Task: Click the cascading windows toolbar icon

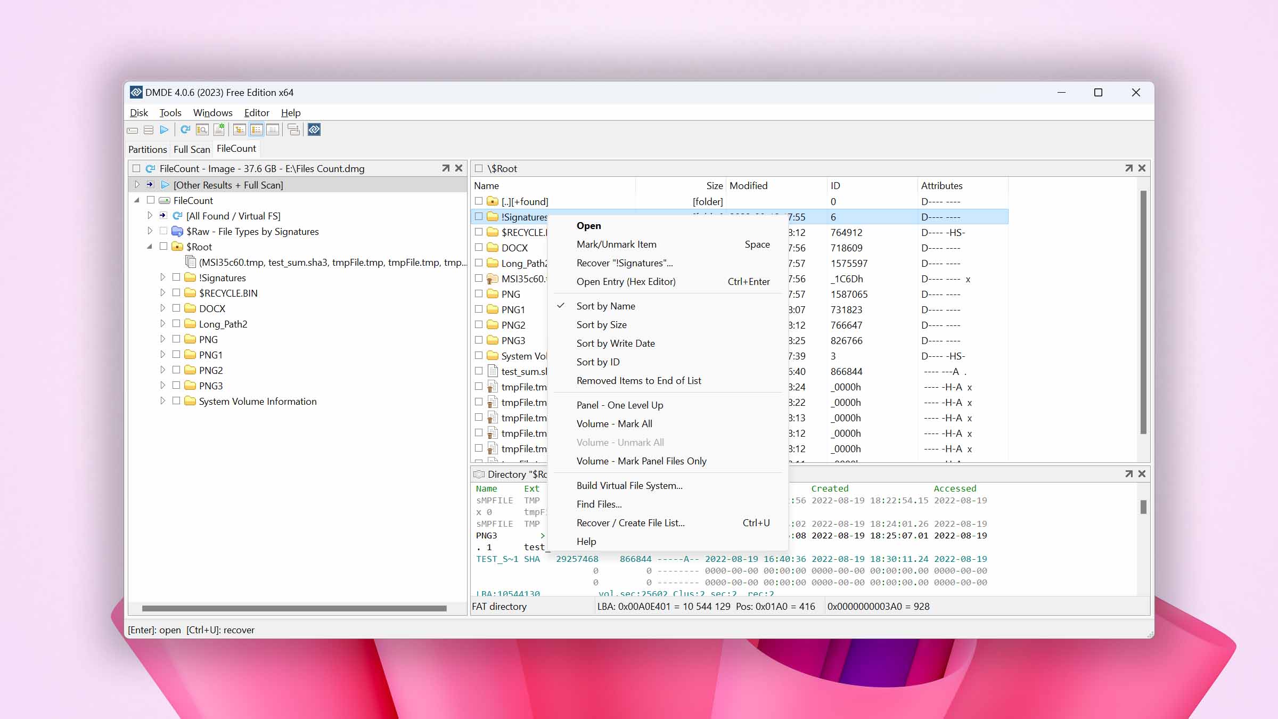Action: click(293, 130)
